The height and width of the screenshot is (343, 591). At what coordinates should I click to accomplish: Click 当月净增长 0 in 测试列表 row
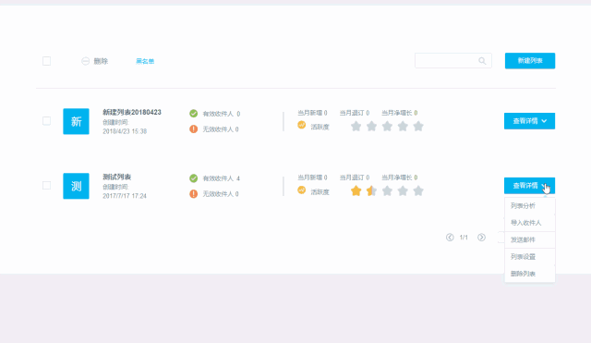[x=400, y=178]
